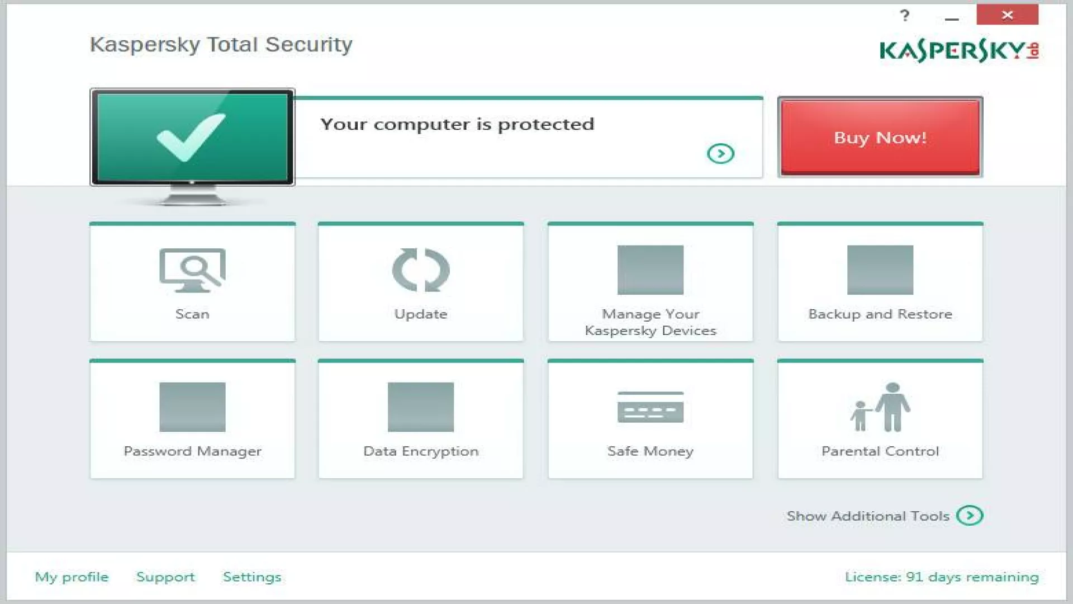Viewport: 1073px width, 604px height.
Task: Open the Support link
Action: pyautogui.click(x=165, y=577)
